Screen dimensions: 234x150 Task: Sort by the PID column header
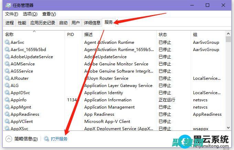(x=71, y=35)
